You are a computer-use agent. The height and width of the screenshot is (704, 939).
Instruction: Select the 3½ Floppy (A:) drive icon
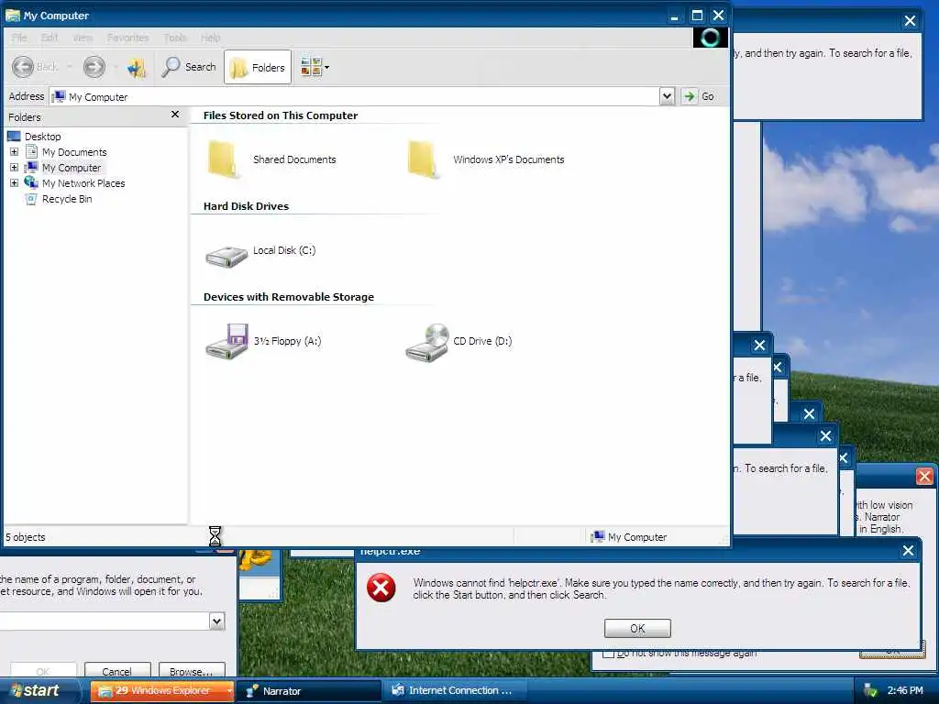[x=227, y=341]
